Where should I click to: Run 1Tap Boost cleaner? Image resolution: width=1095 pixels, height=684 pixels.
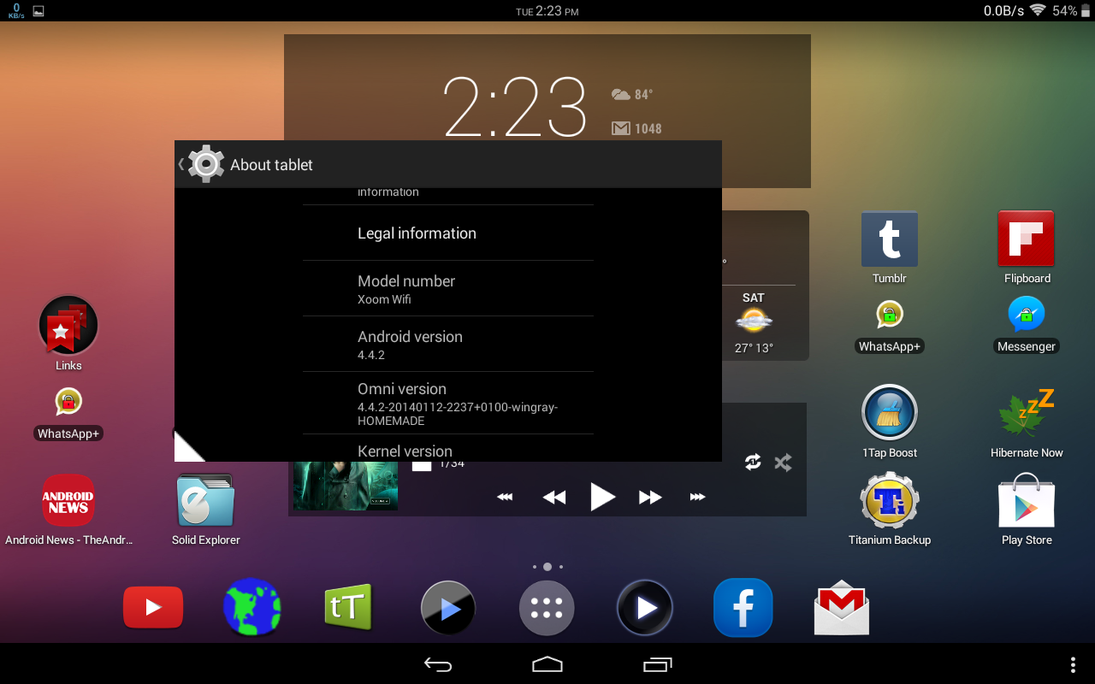tap(889, 415)
